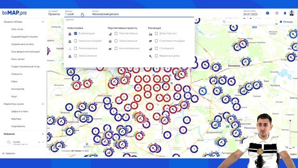Viewport: 298px width, 168px height.
Task: Click the 'Дома под снос' demolition icon
Action: 150,34
